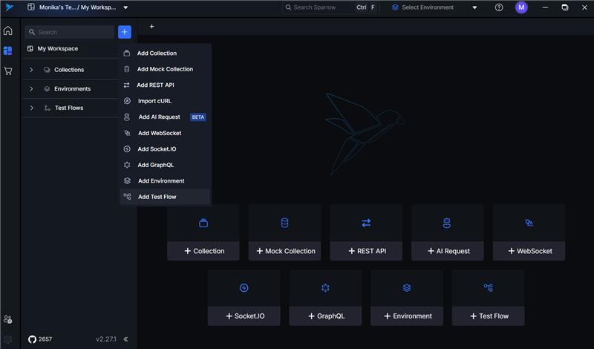Click the + Collection card button
This screenshot has width=594, height=349.
point(203,251)
